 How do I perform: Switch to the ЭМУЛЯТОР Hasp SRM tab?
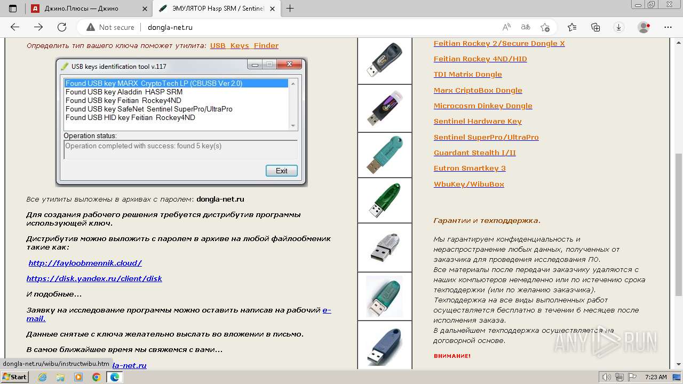218,8
